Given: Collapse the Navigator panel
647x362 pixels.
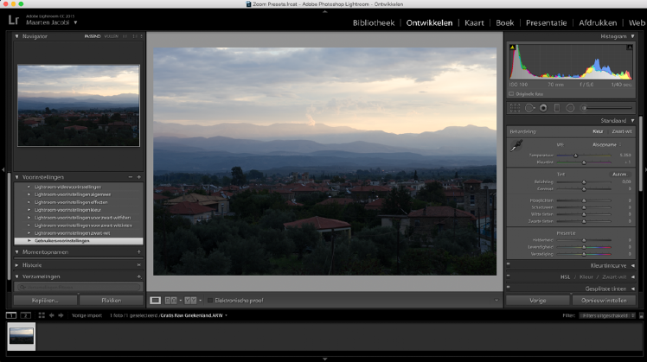Looking at the screenshot, I should coord(17,36).
